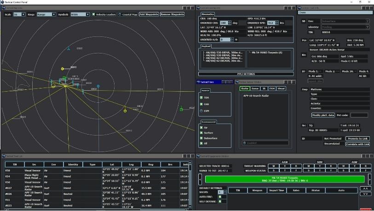Image resolution: width=374 pixels, height=211 pixels.
Task: Click the Tactical Track Info title icon
Action: pyautogui.click(x=299, y=8)
